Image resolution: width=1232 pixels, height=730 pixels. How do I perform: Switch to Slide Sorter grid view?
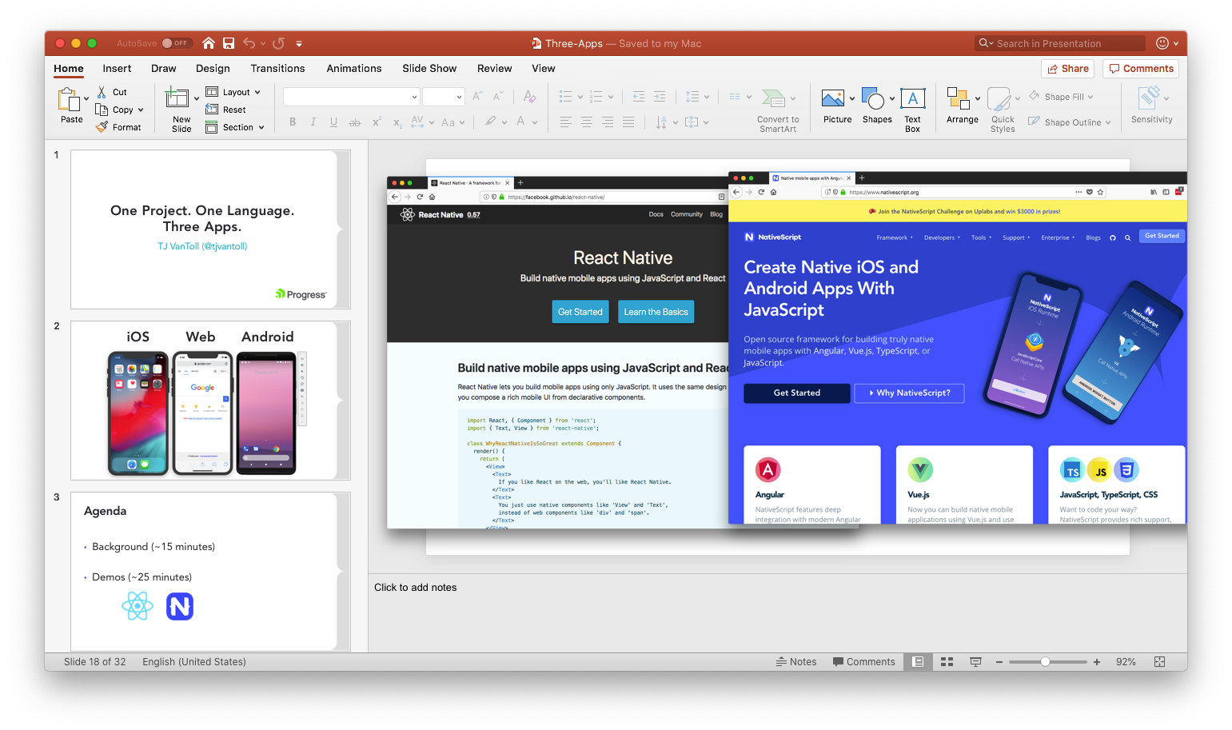(947, 662)
